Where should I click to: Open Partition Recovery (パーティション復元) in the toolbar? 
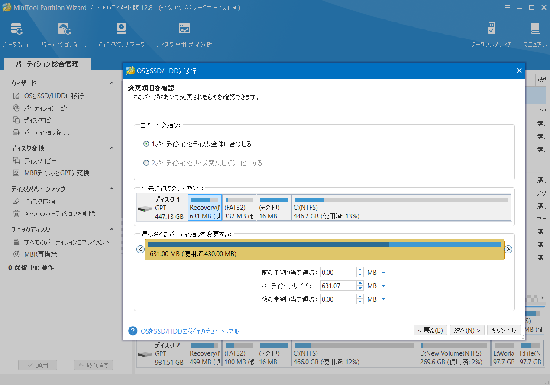(64, 35)
